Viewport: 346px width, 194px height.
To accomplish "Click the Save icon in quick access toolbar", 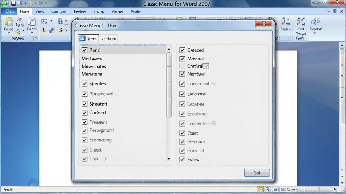I will [x=13, y=3].
